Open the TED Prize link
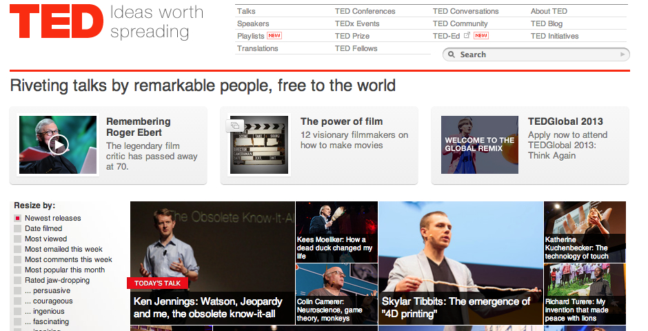The width and height of the screenshot is (648, 331). pos(352,36)
